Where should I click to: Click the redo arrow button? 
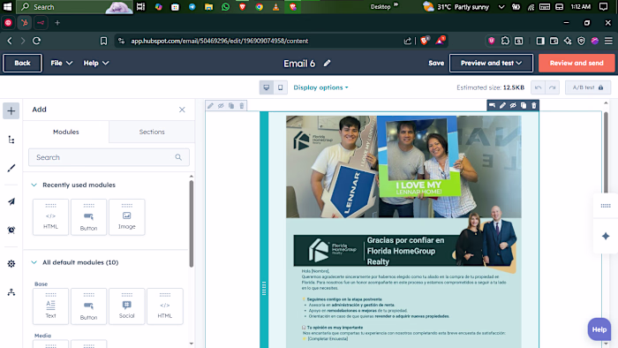point(552,87)
